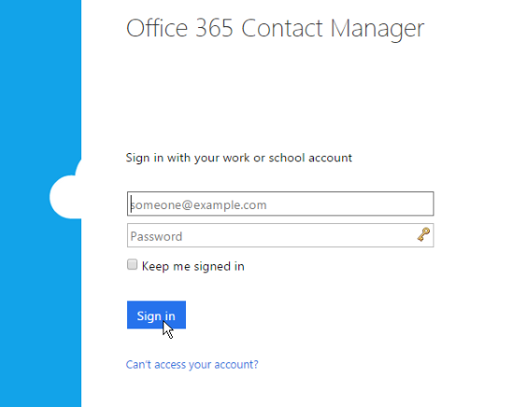Screen dimensions: 514x407
Task: Click 'Sign in with your work or school account' text
Action: pos(239,158)
